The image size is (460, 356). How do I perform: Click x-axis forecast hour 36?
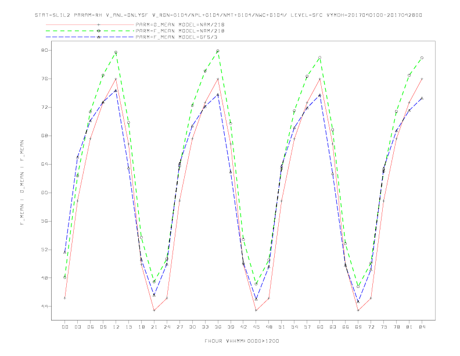[x=218, y=327]
